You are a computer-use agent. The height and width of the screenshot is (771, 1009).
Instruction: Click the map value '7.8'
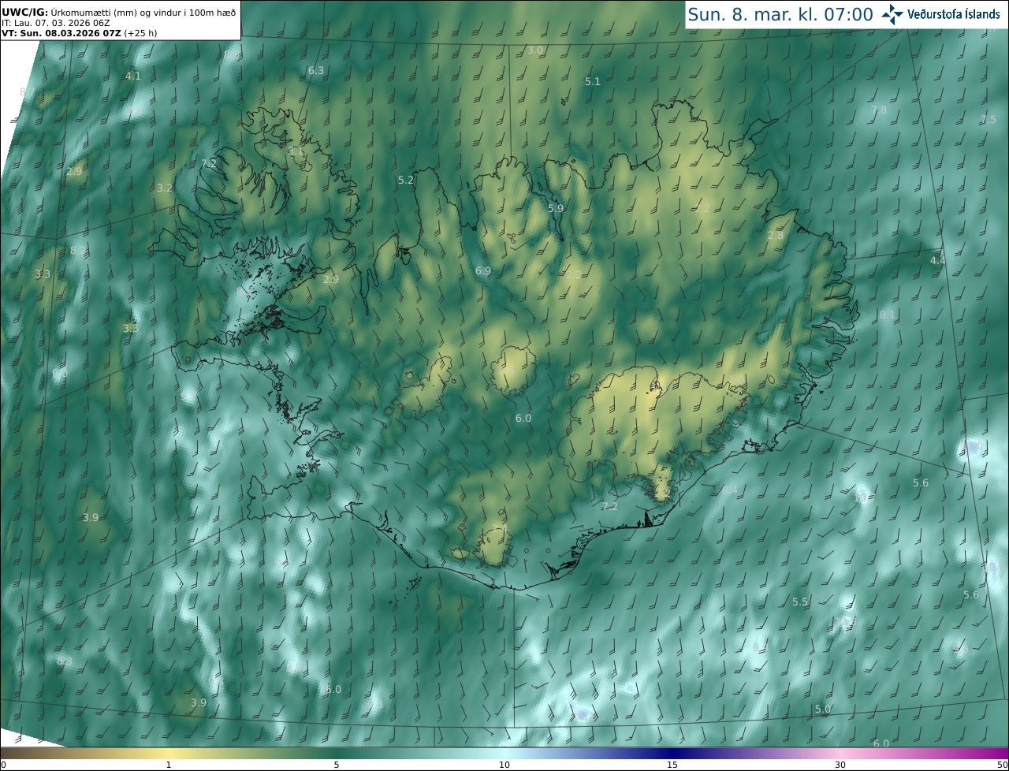[x=879, y=110]
